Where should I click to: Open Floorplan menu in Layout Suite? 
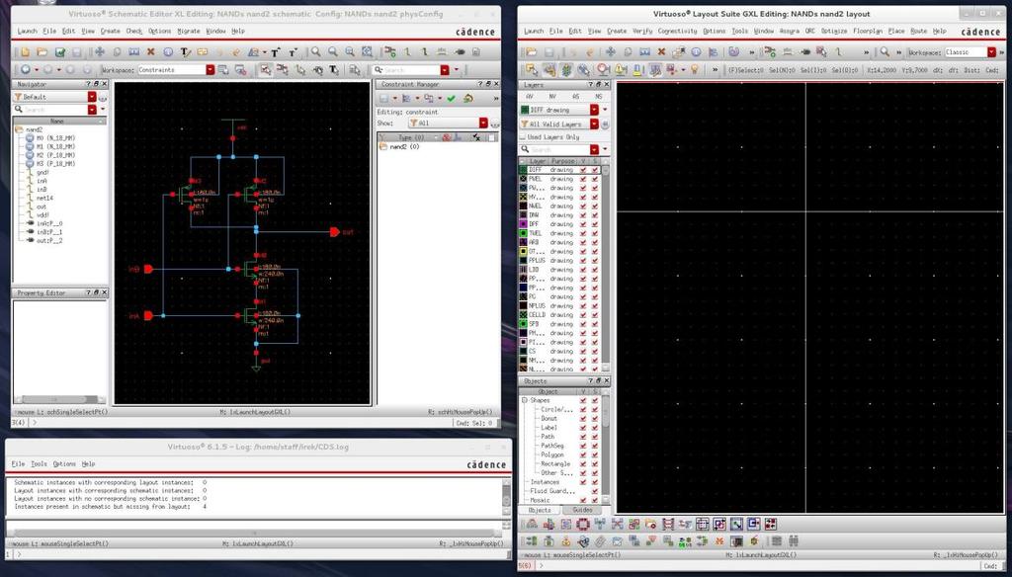pyautogui.click(x=868, y=31)
